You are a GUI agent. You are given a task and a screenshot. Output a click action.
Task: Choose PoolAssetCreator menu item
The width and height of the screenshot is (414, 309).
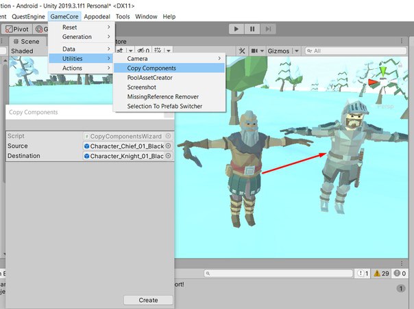coord(169,77)
